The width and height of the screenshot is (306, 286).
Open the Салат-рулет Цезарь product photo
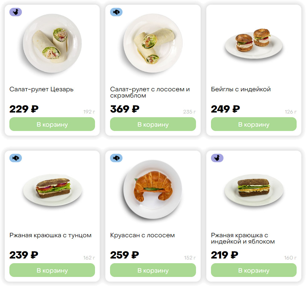pyautogui.click(x=52, y=43)
